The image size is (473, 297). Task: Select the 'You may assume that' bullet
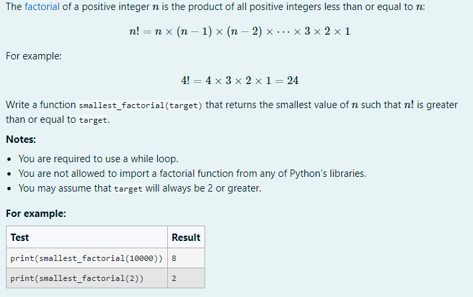pyautogui.click(x=140, y=188)
